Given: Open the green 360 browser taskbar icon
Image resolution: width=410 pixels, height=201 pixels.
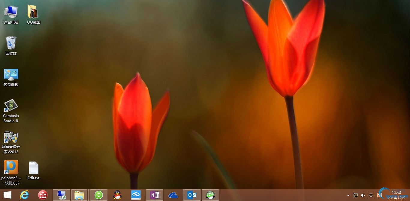Looking at the screenshot, I should click(98, 195).
